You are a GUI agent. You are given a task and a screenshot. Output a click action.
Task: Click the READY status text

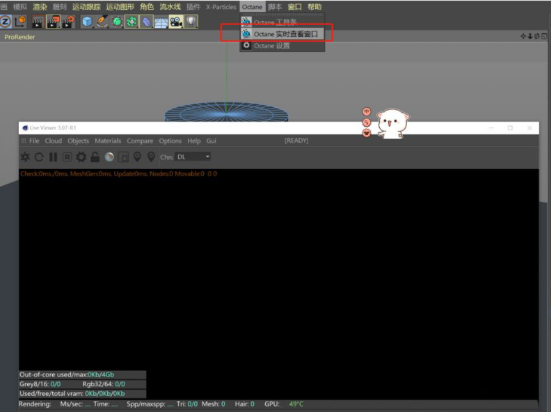pyautogui.click(x=296, y=141)
